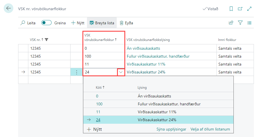Open the filter pane funnel icon
The width and height of the screenshot is (255, 137).
pyautogui.click(x=240, y=23)
